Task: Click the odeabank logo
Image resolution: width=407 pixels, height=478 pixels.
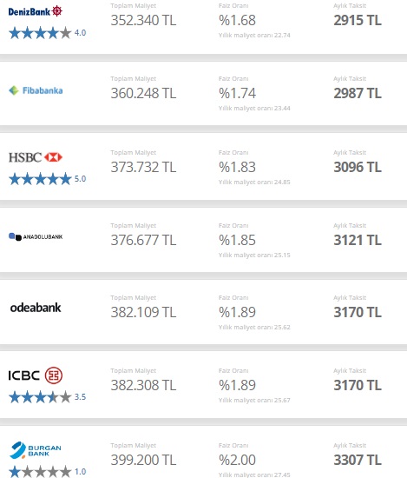Action: 36,308
